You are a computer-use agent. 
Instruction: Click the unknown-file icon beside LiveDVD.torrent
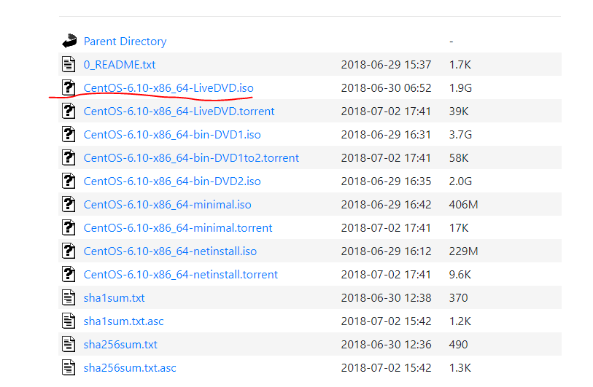69,111
